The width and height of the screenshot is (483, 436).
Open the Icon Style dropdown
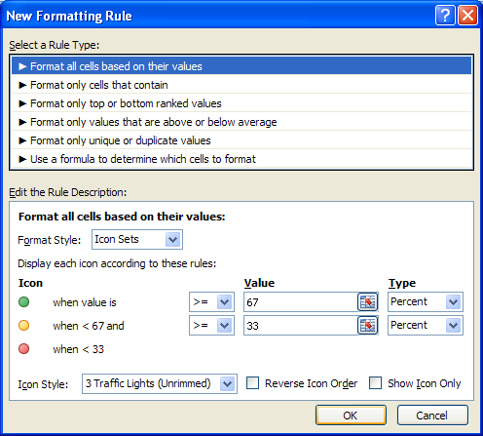click(160, 384)
